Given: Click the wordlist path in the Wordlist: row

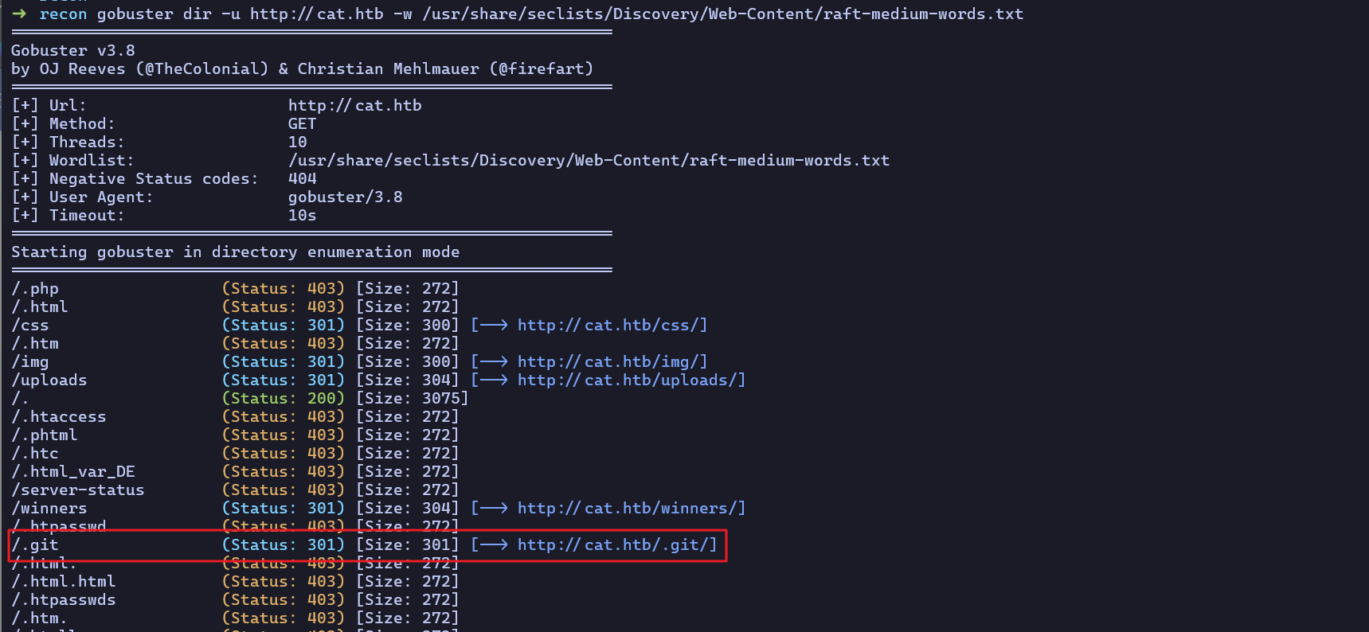Looking at the screenshot, I should click(x=588, y=160).
